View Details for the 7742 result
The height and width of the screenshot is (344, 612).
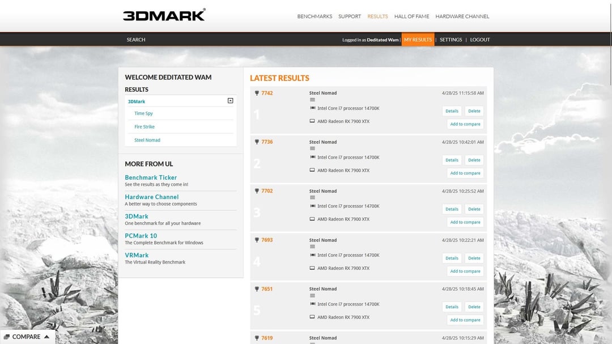452,111
